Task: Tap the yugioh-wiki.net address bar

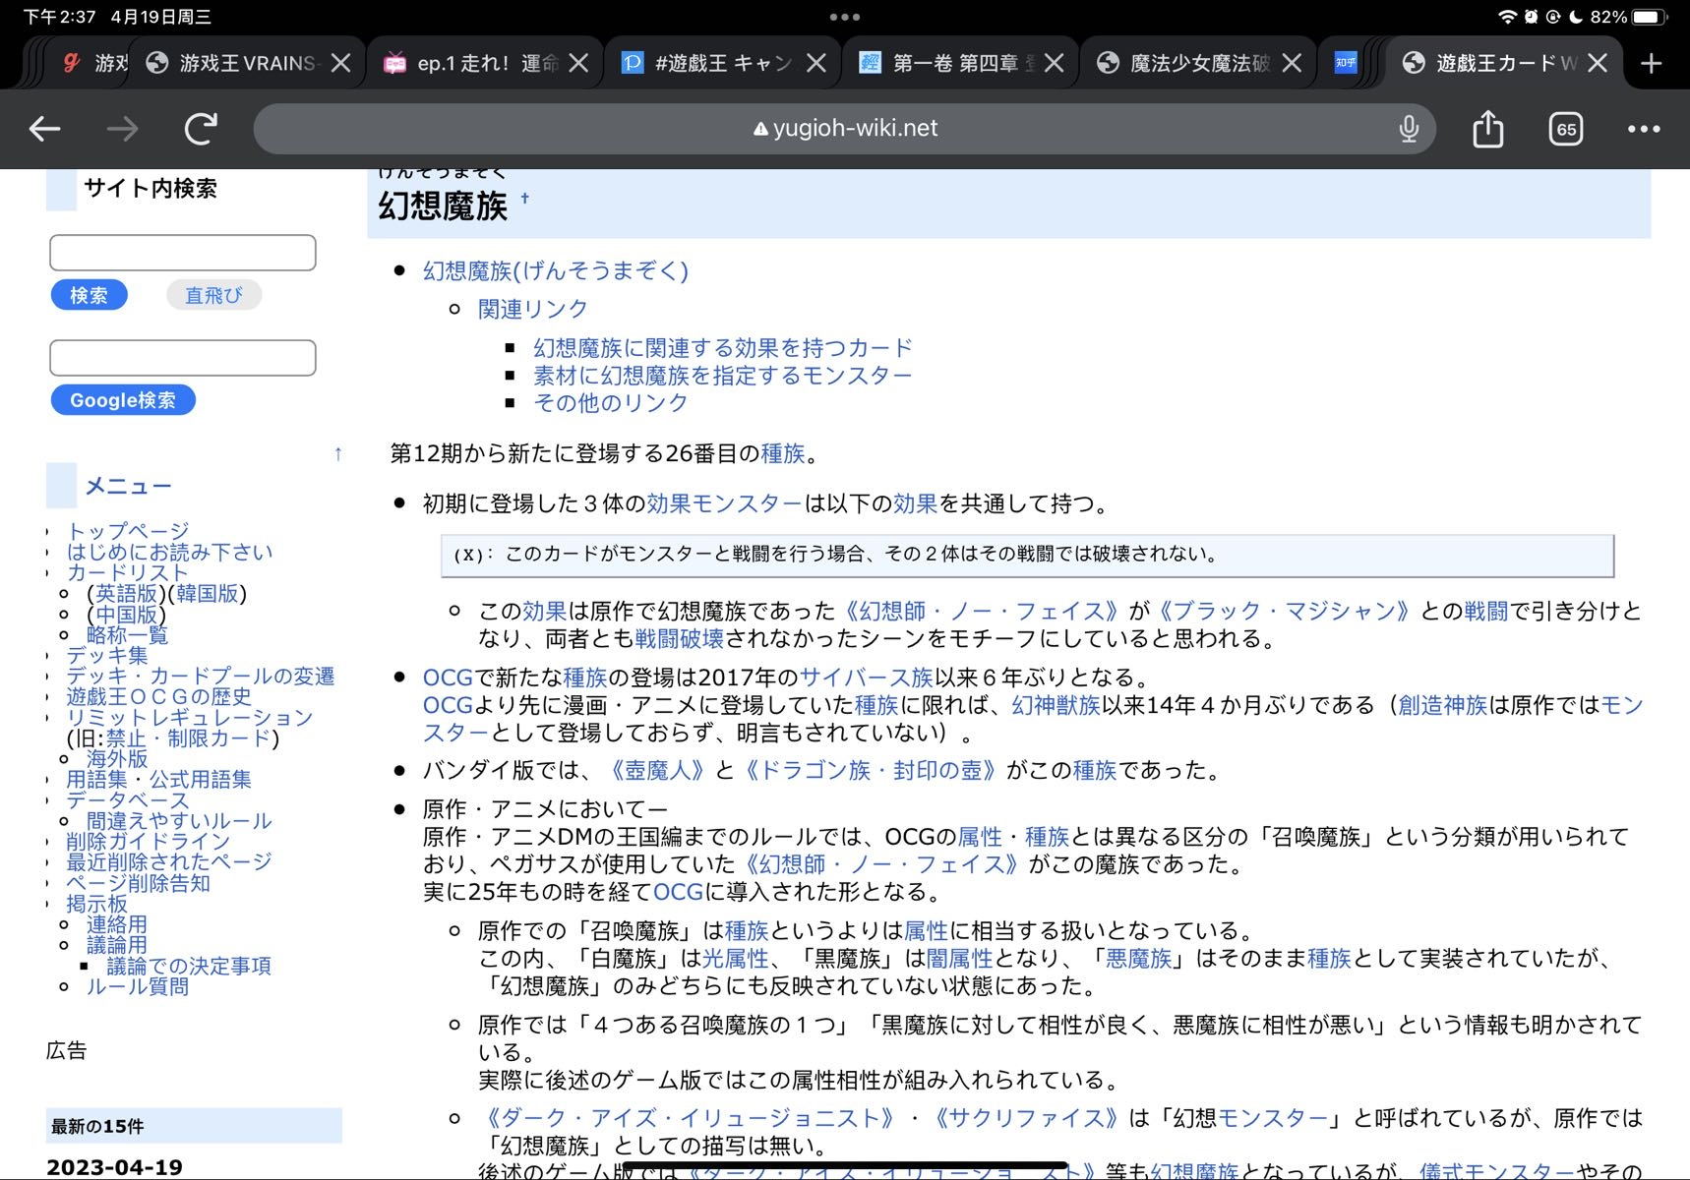Action: [x=844, y=129]
